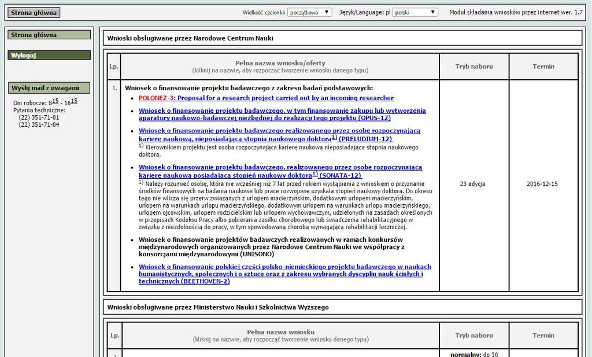Click the 'Tryb naboru' header in the Ministerstwo table

pyautogui.click(x=474, y=336)
